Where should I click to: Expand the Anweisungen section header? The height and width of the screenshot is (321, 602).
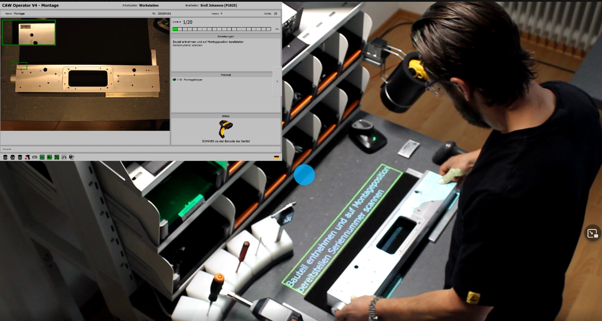pyautogui.click(x=225, y=36)
